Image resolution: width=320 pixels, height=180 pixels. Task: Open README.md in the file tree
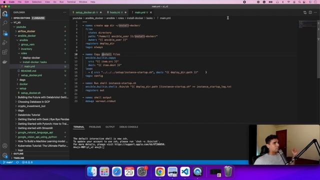point(39,71)
